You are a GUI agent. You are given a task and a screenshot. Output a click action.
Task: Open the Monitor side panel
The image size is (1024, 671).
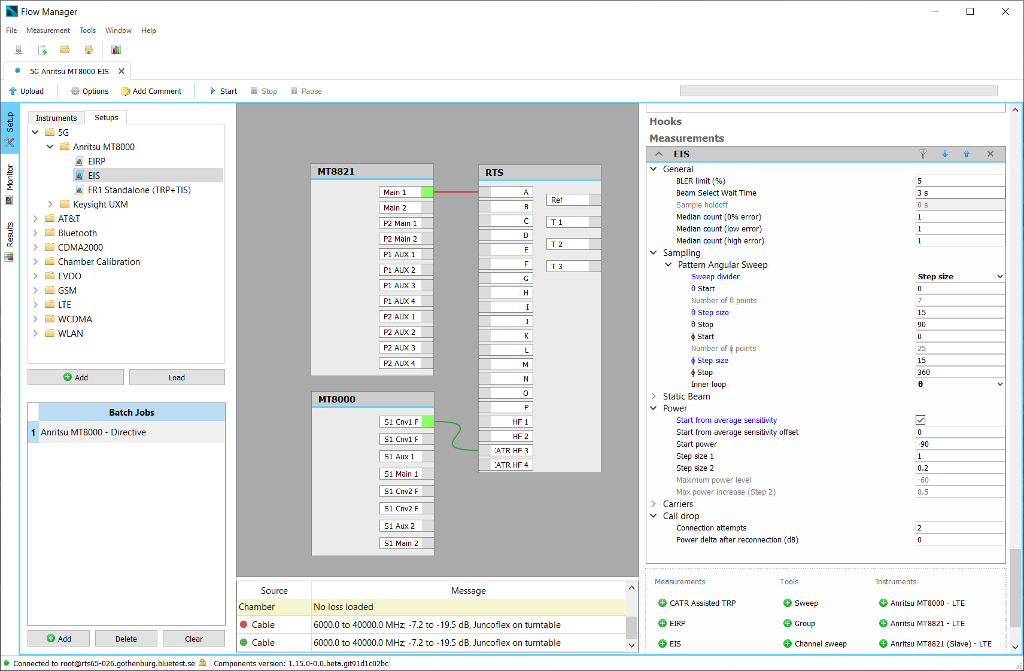click(x=10, y=184)
